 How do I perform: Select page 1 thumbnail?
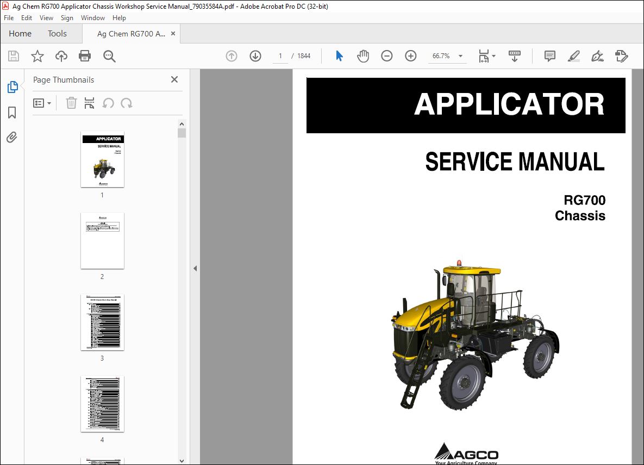[x=102, y=159]
